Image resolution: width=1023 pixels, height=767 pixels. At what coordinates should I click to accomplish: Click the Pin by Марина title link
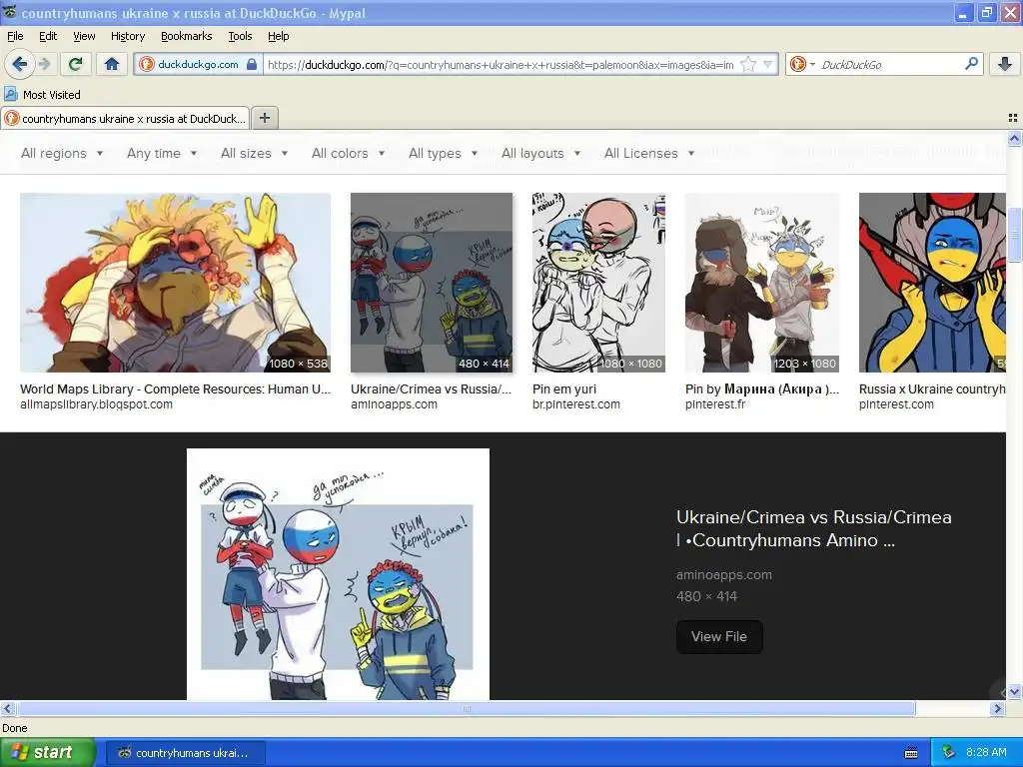[x=762, y=388]
